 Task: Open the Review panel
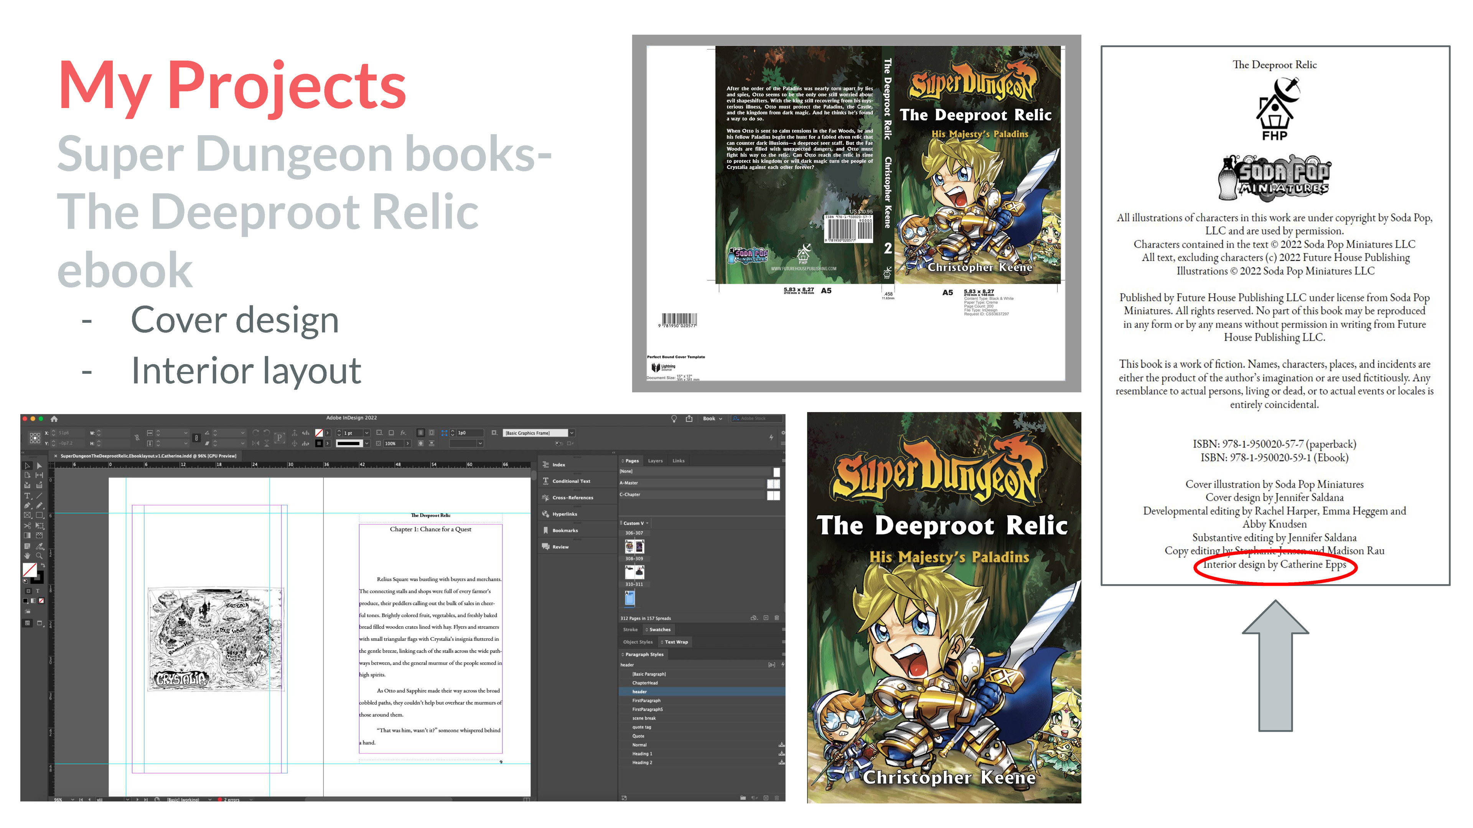tap(578, 547)
